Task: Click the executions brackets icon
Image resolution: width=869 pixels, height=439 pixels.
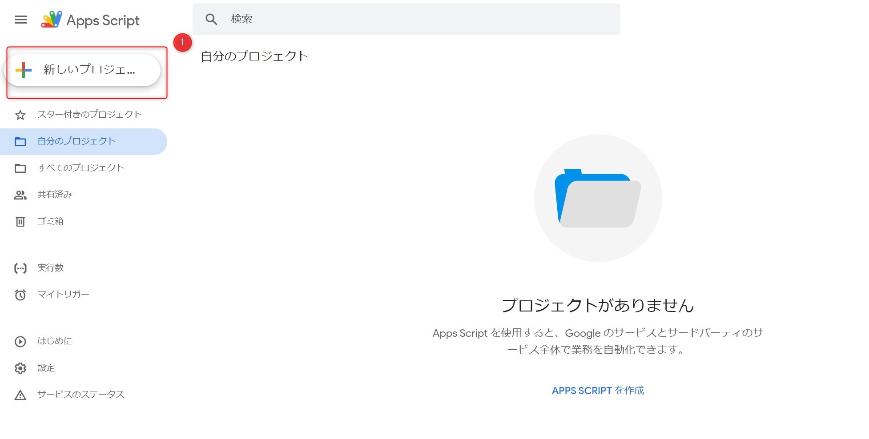Action: pyautogui.click(x=20, y=268)
